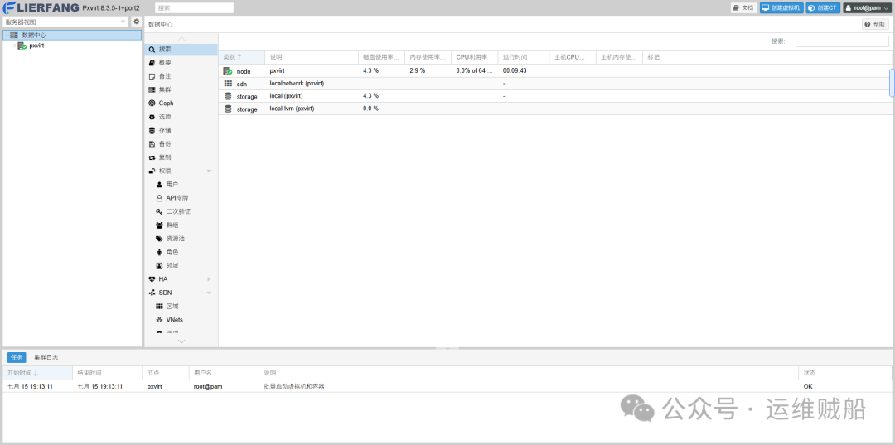The height and width of the screenshot is (445, 895).
Task: Click the LIERFANG logo
Action: pyautogui.click(x=40, y=8)
